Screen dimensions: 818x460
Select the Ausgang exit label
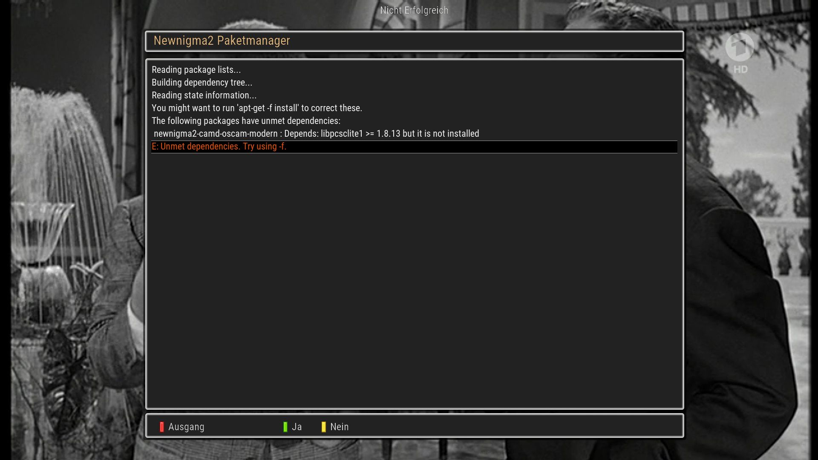186,427
